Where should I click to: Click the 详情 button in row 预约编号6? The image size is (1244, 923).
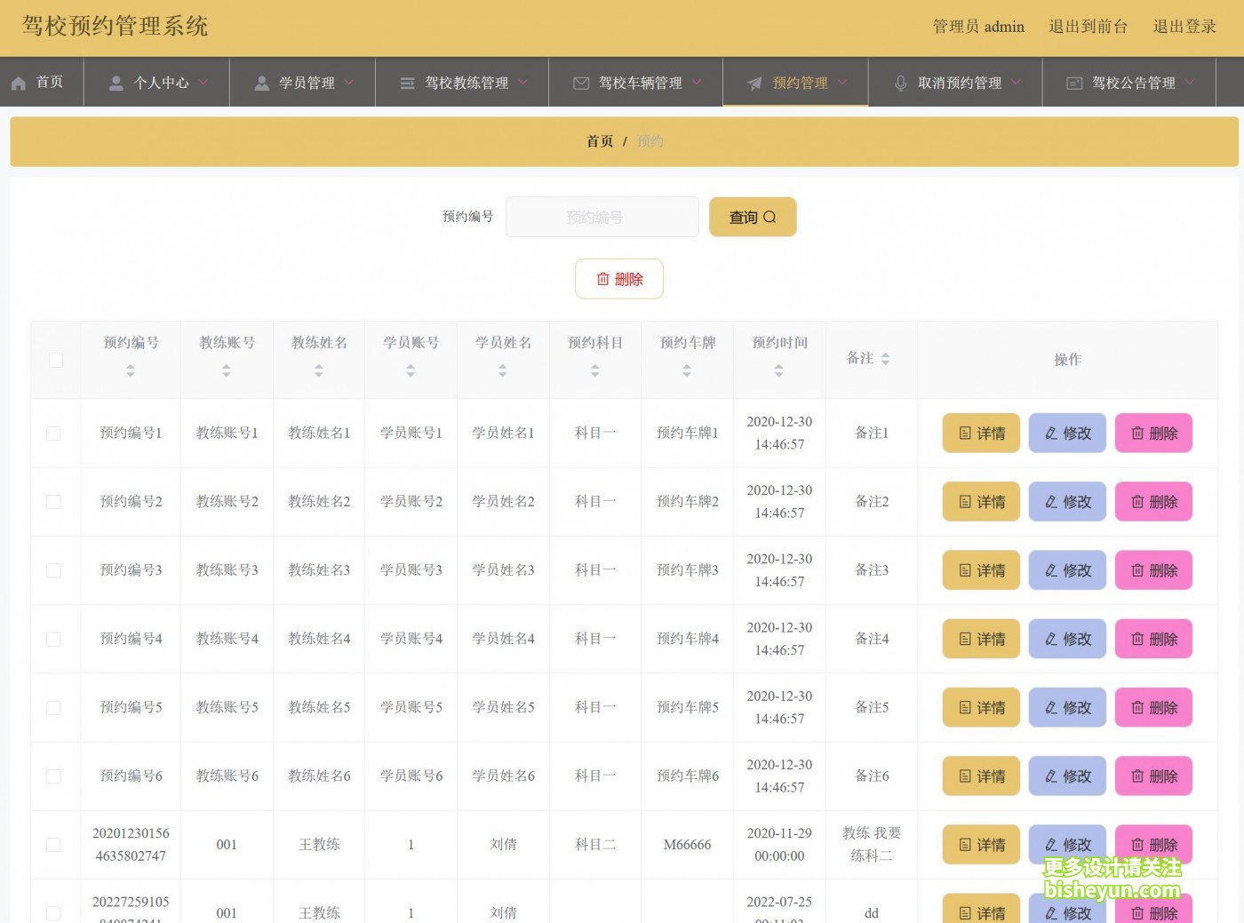click(981, 776)
